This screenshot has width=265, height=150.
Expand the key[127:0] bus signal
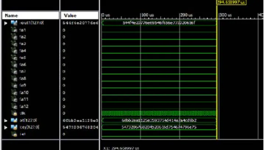(6, 128)
